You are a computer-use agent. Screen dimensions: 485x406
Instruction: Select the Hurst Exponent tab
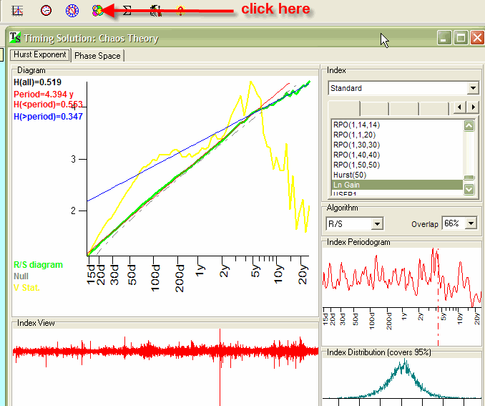40,55
